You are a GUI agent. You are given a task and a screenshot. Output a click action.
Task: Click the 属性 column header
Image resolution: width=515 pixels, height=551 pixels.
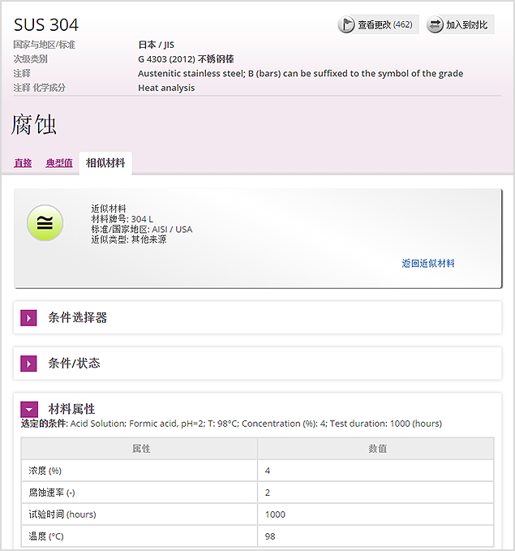140,449
